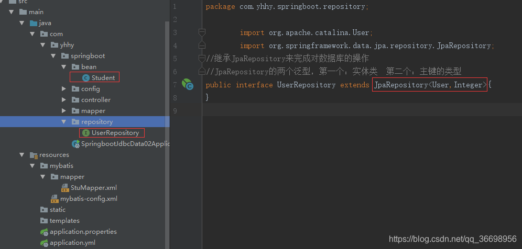Click line number 9 in gutter

point(175,111)
